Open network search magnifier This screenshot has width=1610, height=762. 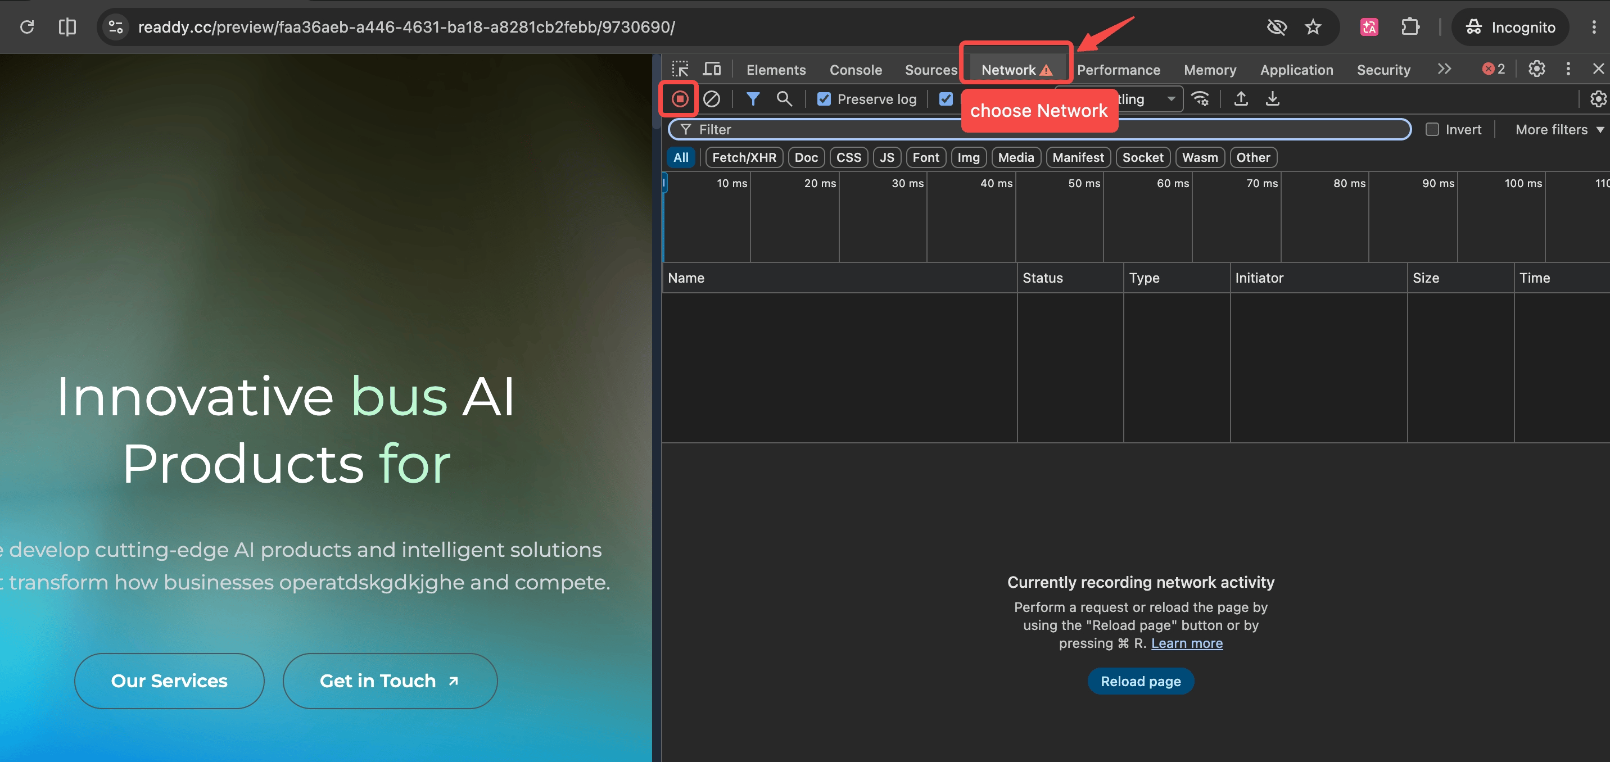click(x=784, y=99)
